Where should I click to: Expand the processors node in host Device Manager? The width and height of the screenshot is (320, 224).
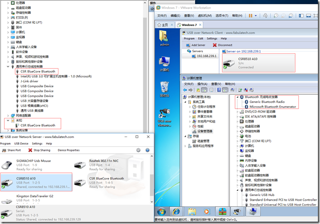(x=8, y=3)
